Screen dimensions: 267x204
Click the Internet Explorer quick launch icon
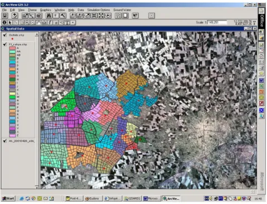[x=22, y=198]
